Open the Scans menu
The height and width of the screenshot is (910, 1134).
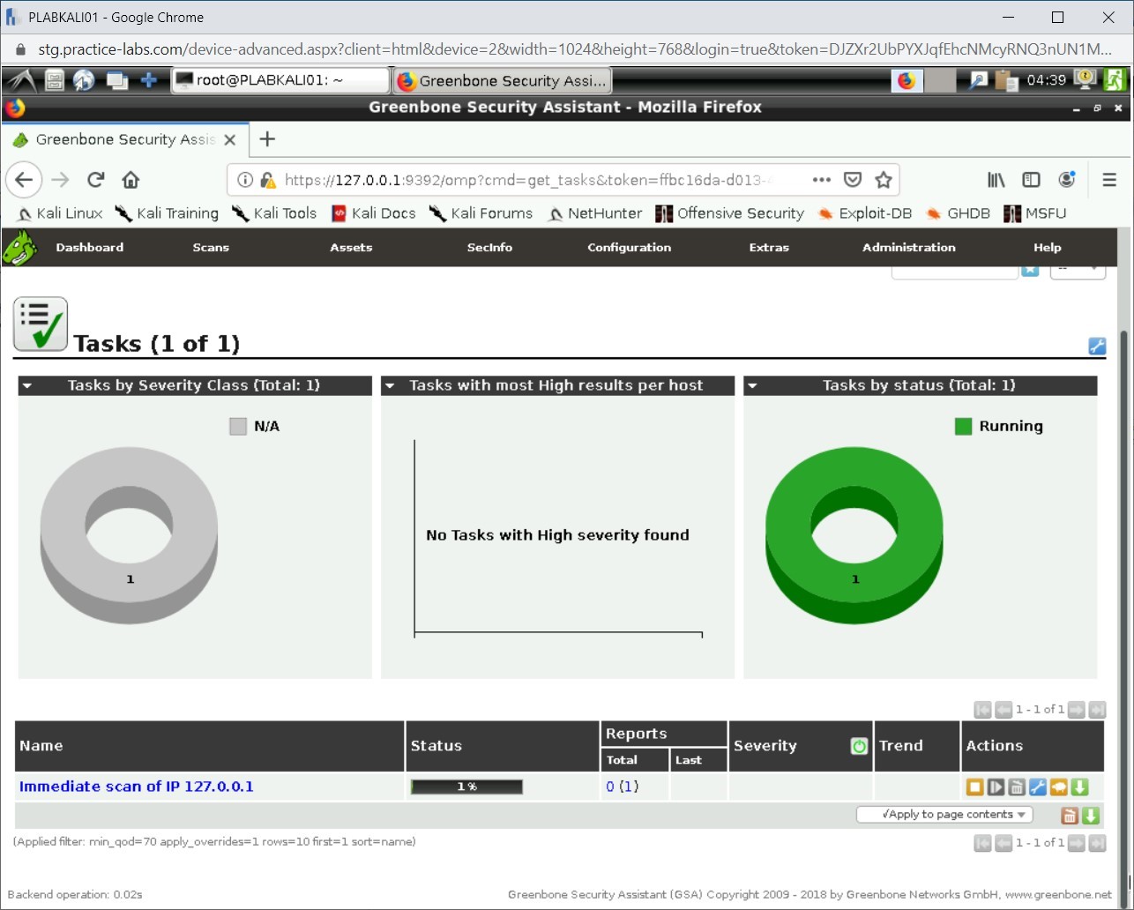click(211, 248)
